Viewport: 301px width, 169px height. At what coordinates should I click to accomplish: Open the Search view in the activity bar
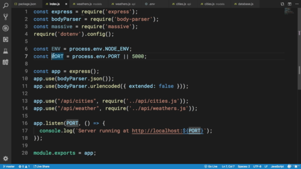(x=6, y=5)
